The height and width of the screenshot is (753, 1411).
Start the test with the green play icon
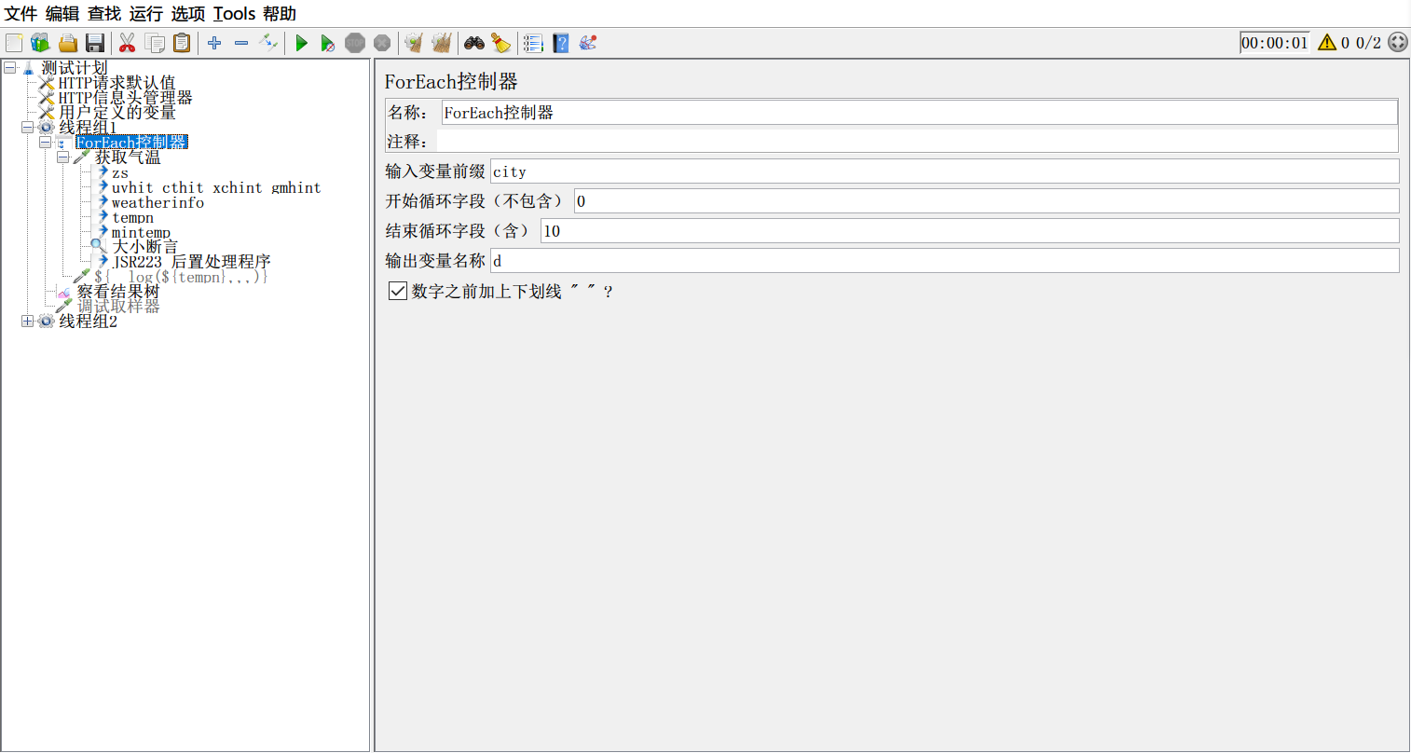(x=301, y=43)
